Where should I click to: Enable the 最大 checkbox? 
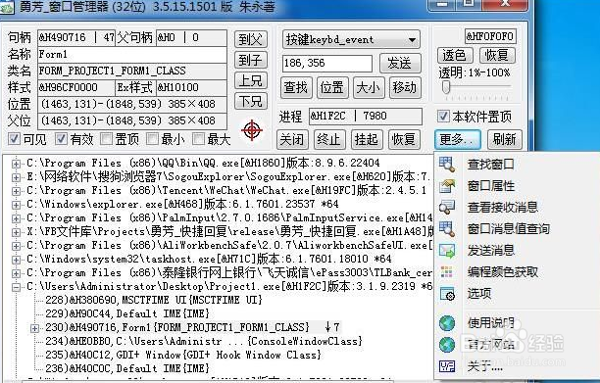pos(198,139)
